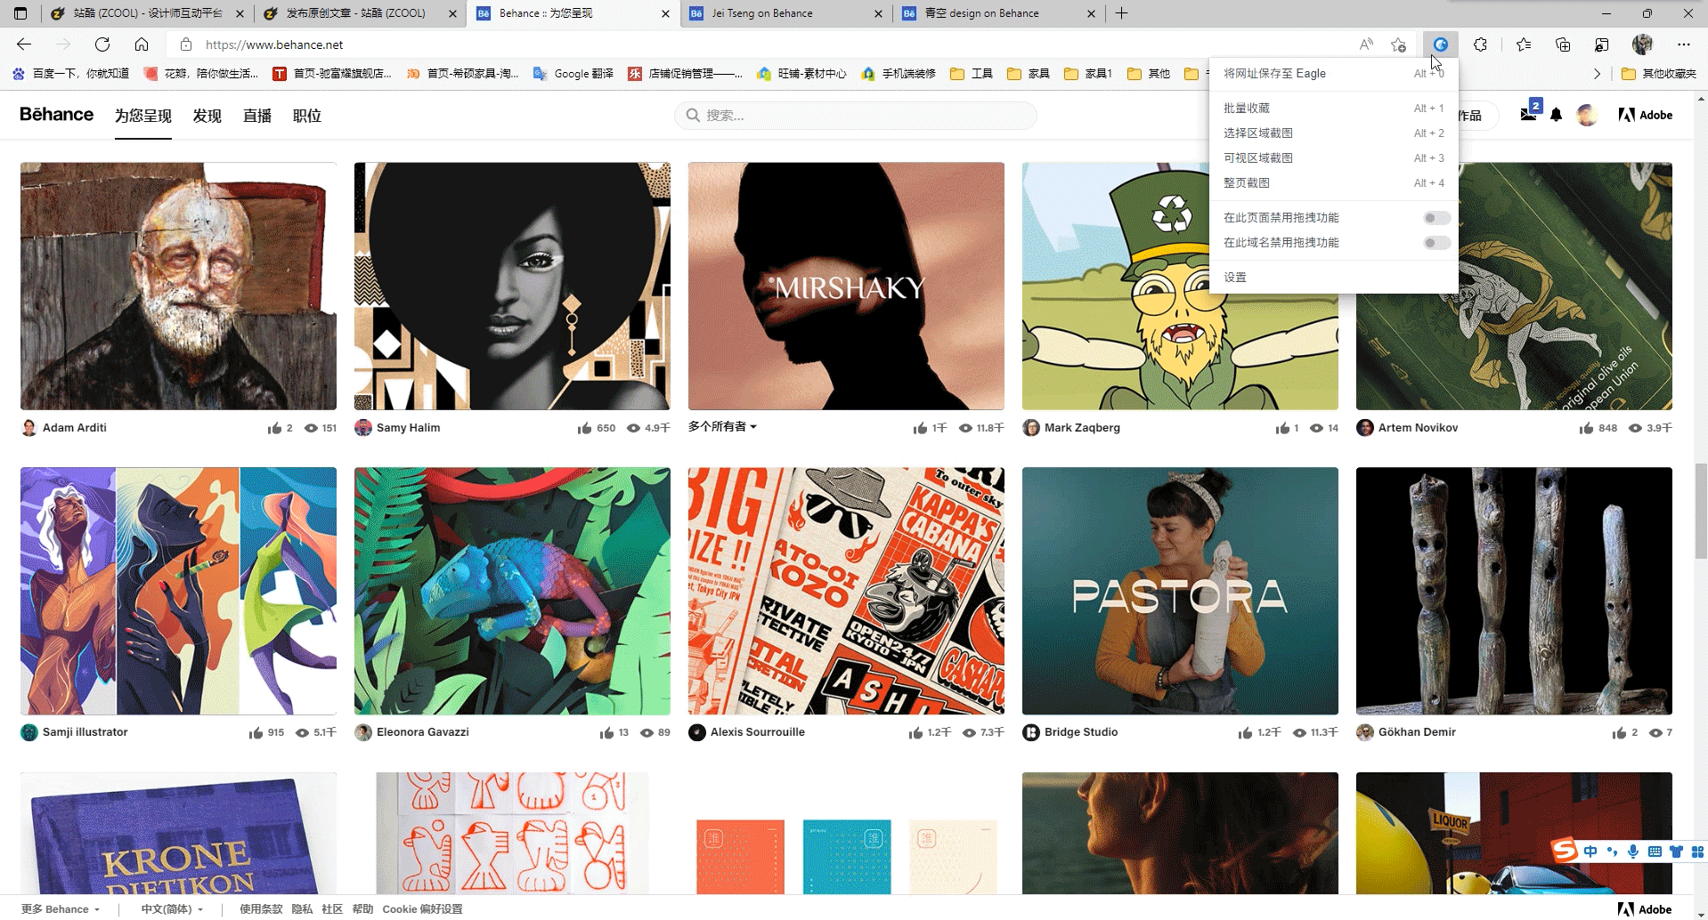Close the Jei Tseng on Behance tab
Screen dimensions: 1708x920
(x=878, y=13)
